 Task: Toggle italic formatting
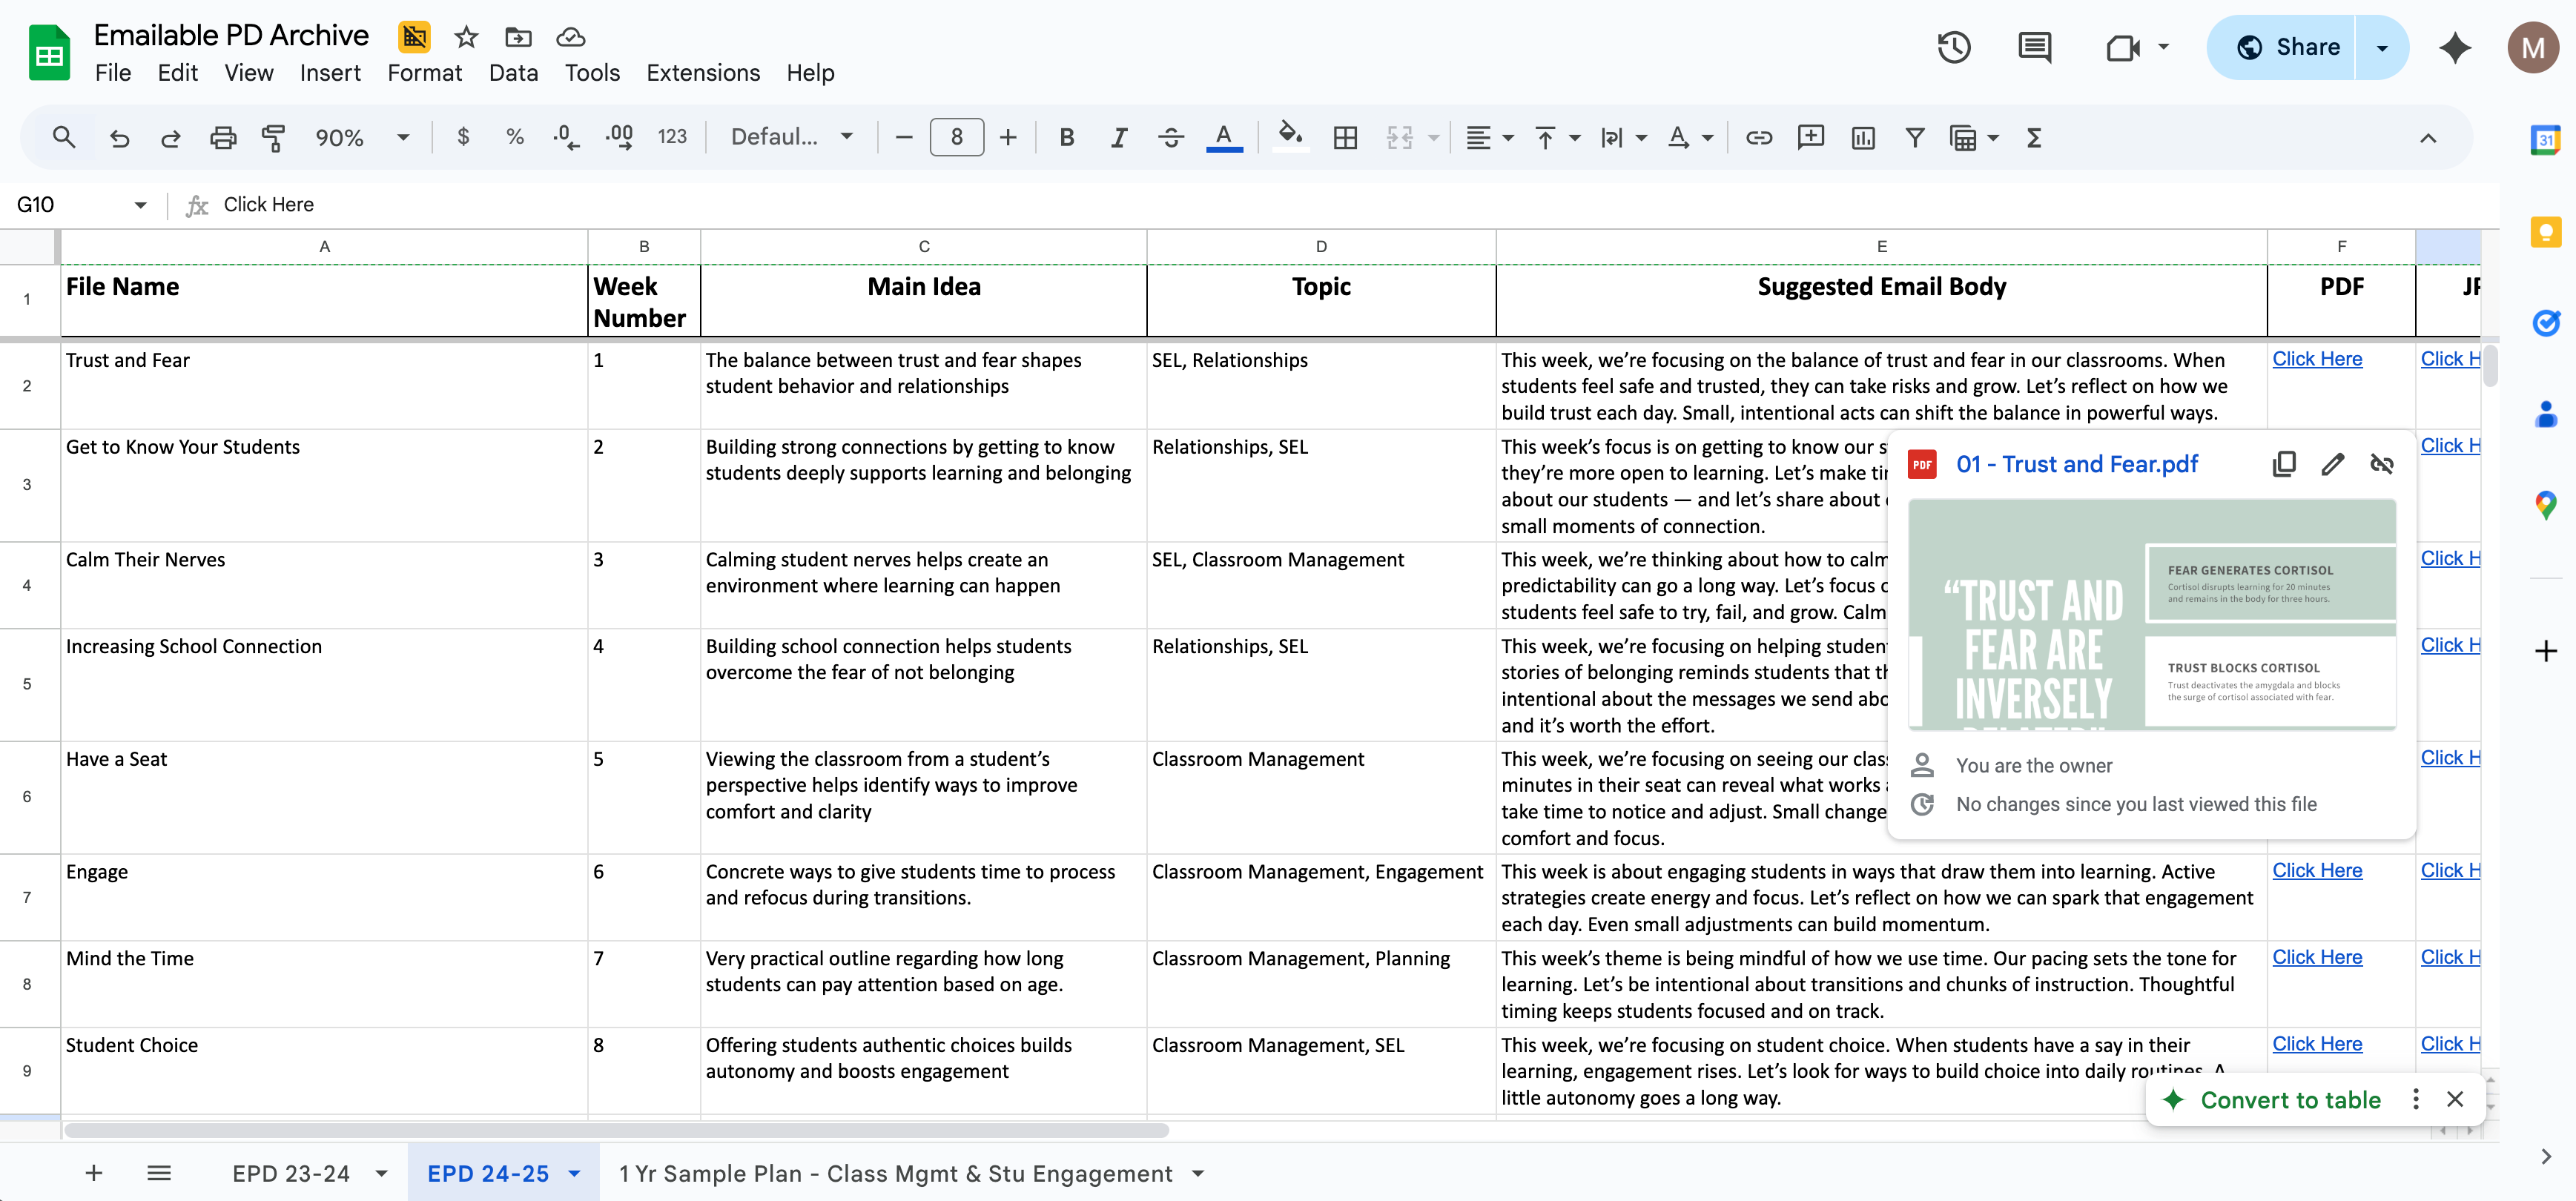pos(1119,137)
